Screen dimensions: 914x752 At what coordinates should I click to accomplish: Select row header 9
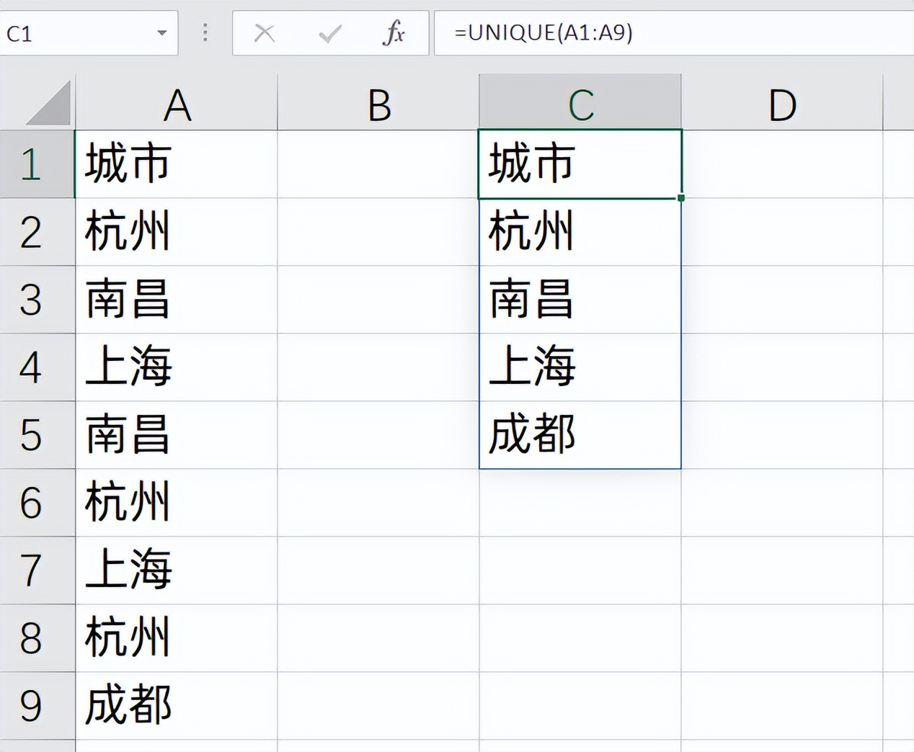37,706
